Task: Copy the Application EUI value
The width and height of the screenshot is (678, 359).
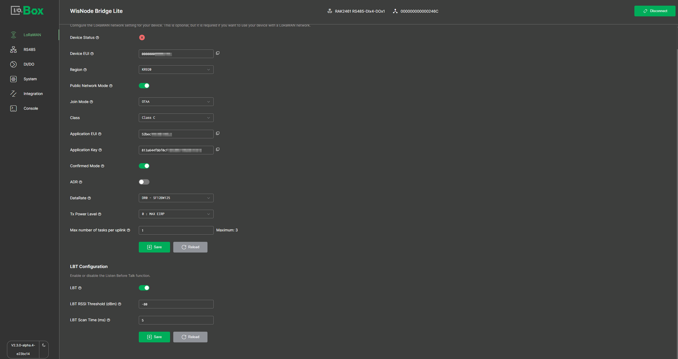Action: click(218, 134)
